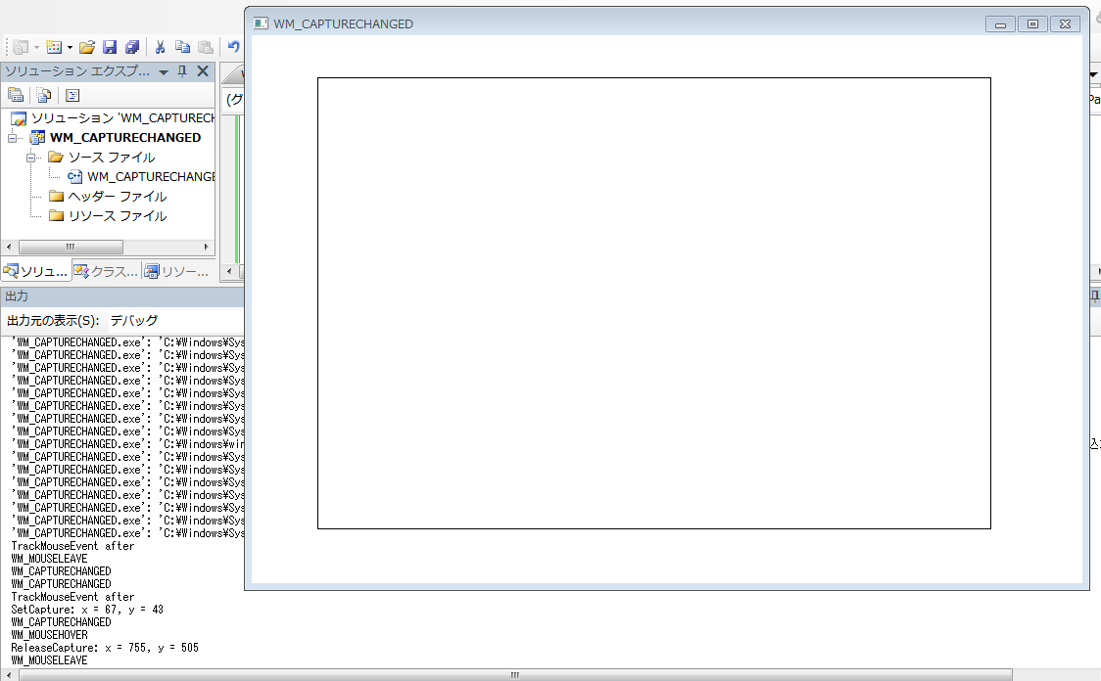Select the リソース ファイル folder

click(118, 216)
